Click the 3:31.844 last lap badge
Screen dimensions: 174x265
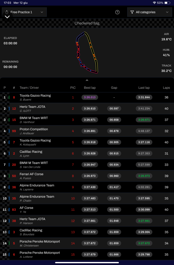point(144,97)
